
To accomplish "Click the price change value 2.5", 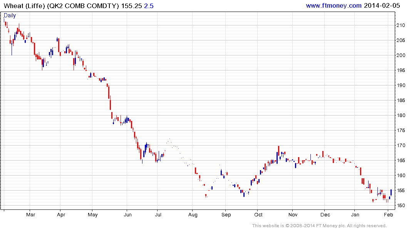I will point(149,6).
